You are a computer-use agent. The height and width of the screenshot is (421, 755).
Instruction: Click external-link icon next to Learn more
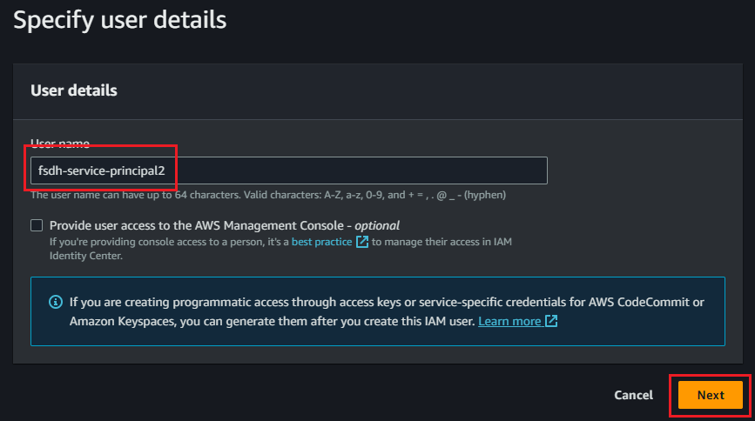pos(551,321)
